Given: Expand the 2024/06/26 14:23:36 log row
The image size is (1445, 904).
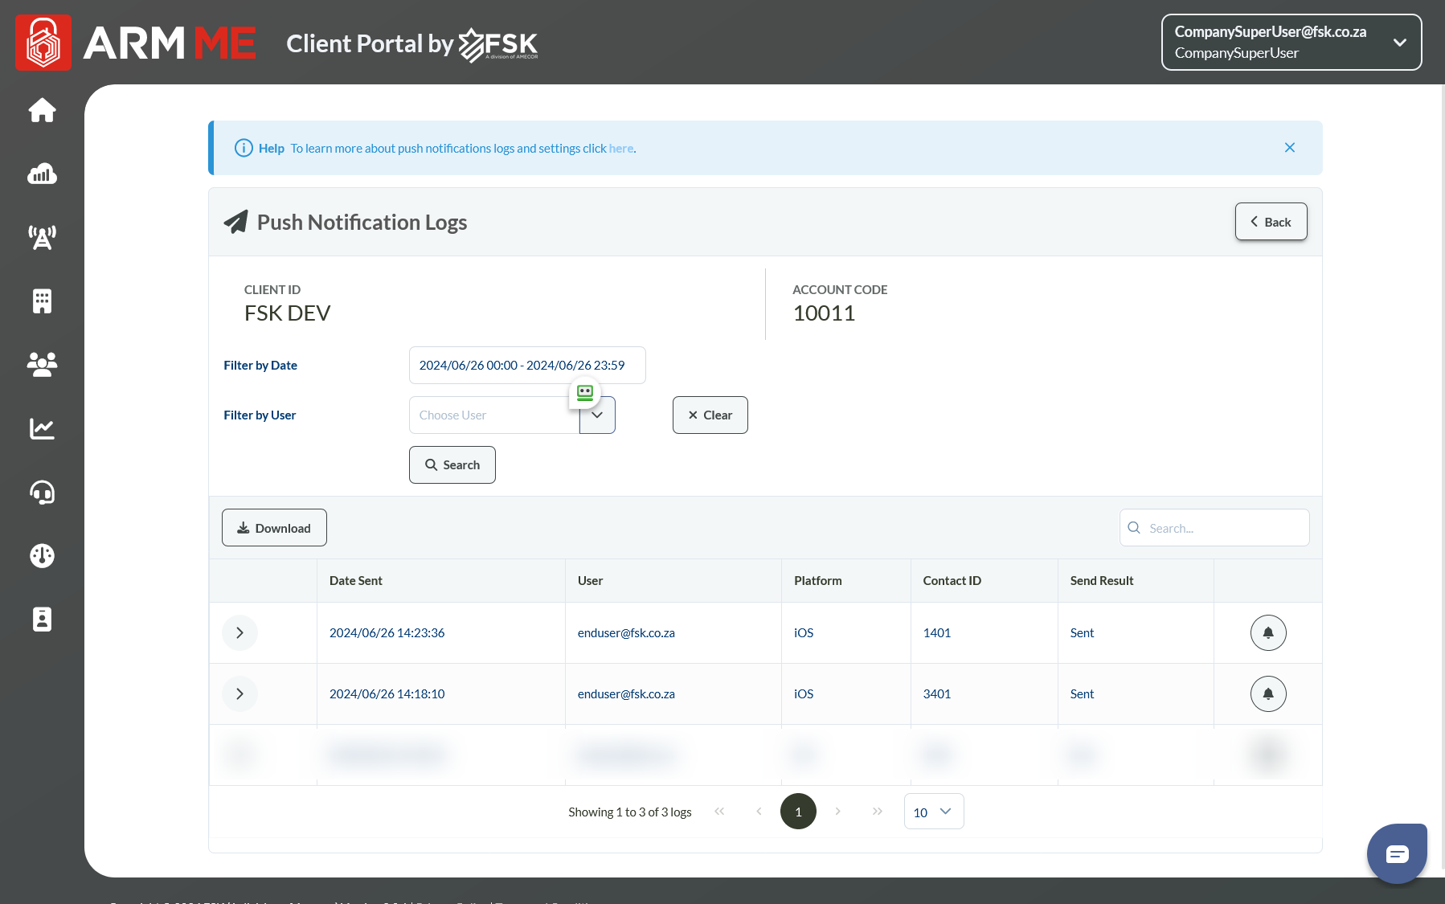Looking at the screenshot, I should click(239, 632).
